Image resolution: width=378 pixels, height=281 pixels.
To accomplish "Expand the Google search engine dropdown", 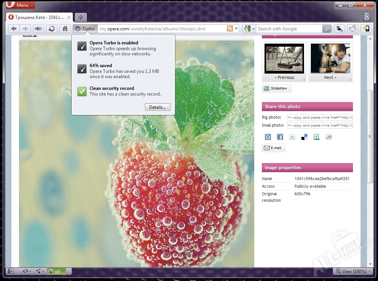I will 249,29.
